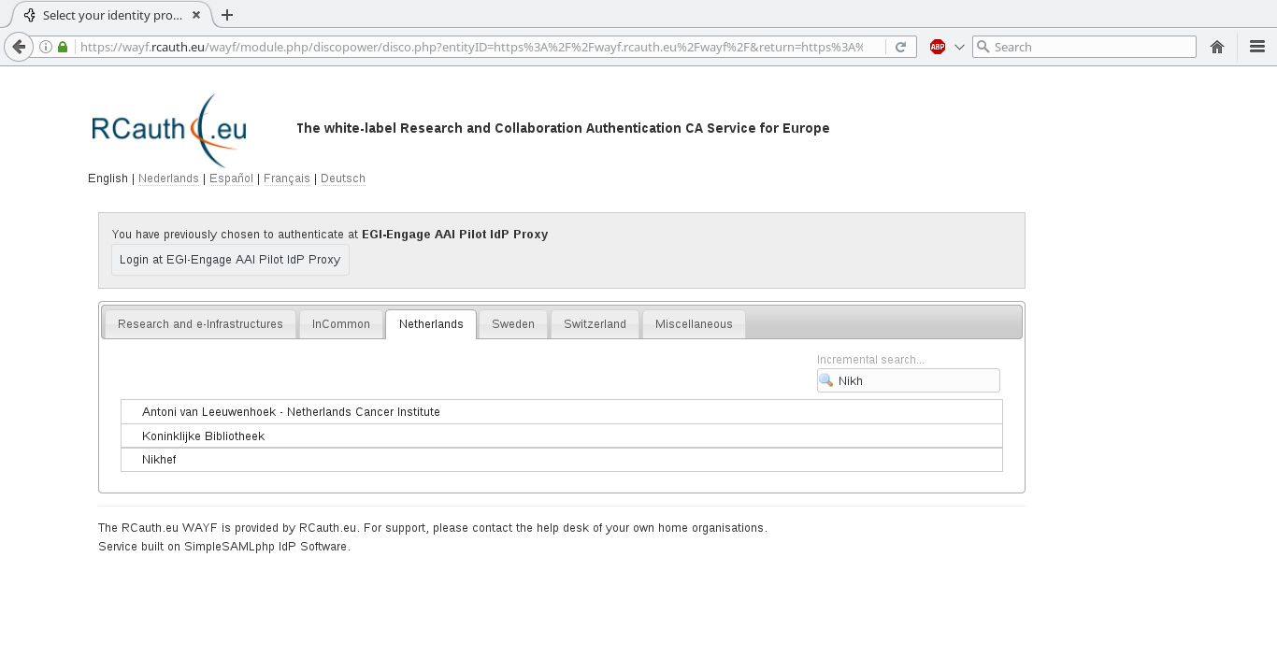Click the RCauth.eu logo
The image size is (1277, 657).
pyautogui.click(x=169, y=130)
